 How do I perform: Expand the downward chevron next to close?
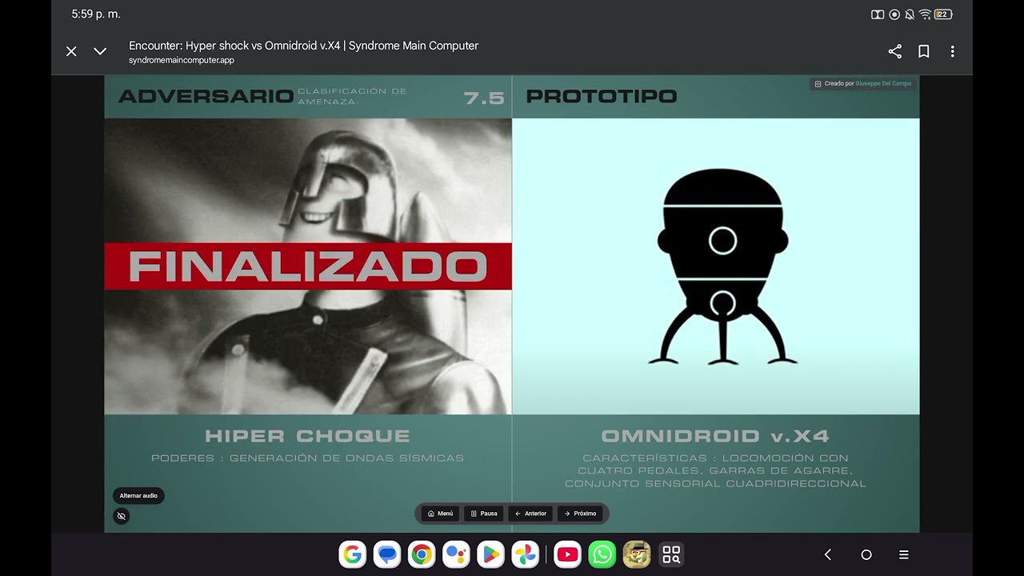tap(100, 51)
